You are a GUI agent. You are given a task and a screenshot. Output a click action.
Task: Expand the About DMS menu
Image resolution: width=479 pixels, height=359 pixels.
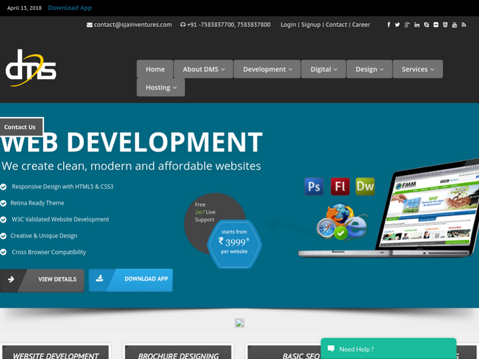(x=204, y=69)
